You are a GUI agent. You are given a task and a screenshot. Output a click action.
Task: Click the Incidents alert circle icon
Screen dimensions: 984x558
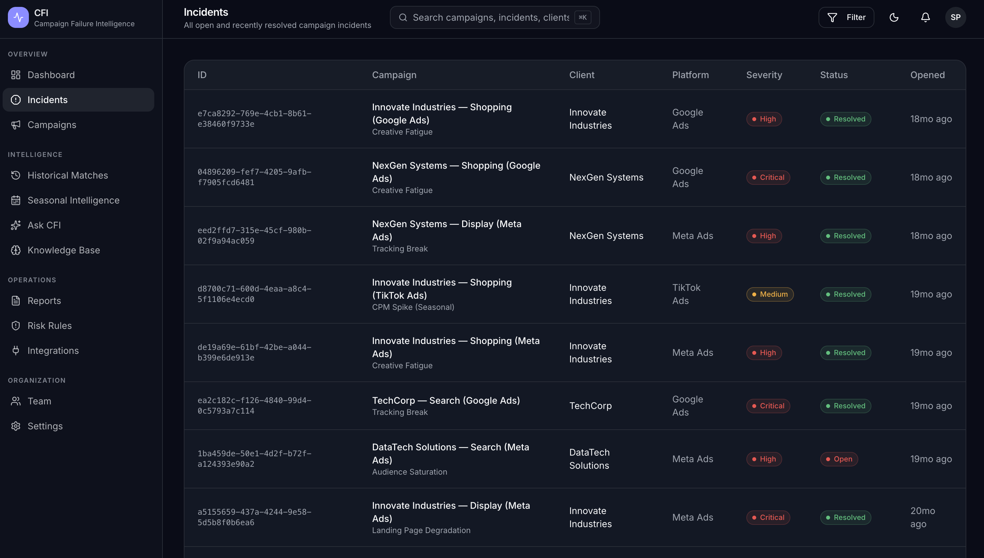click(x=16, y=100)
